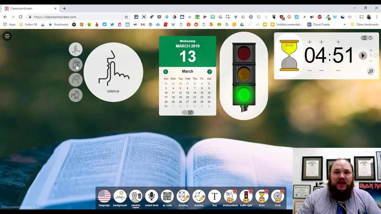Viewport: 381px width, 214px height.
Task: Select March 8 in the calendar
Action: coord(202,88)
